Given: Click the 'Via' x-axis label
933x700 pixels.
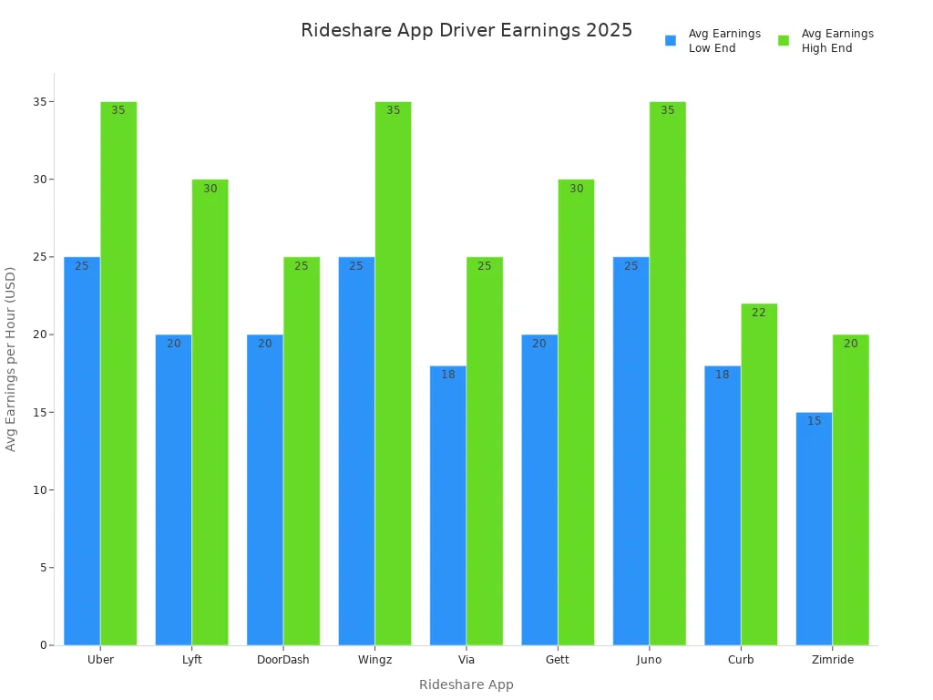Looking at the screenshot, I should [x=466, y=660].
